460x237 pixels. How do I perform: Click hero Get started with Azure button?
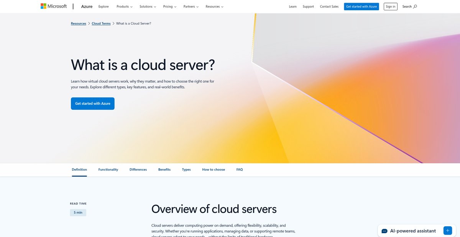93,104
